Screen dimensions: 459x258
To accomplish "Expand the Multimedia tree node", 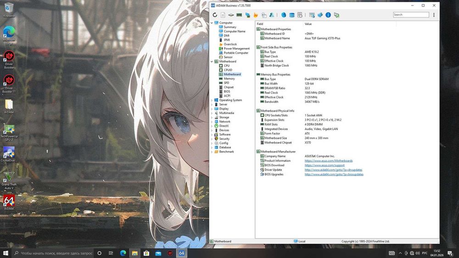I will click(x=212, y=113).
